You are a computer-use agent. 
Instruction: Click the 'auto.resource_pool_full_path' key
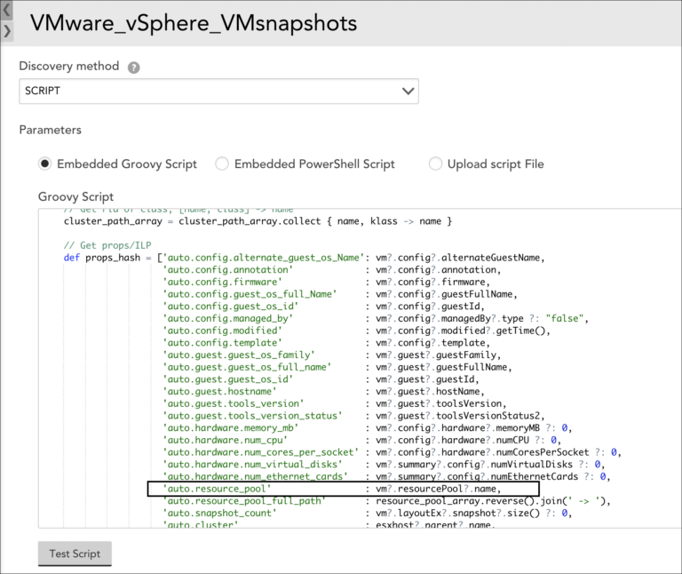244,501
